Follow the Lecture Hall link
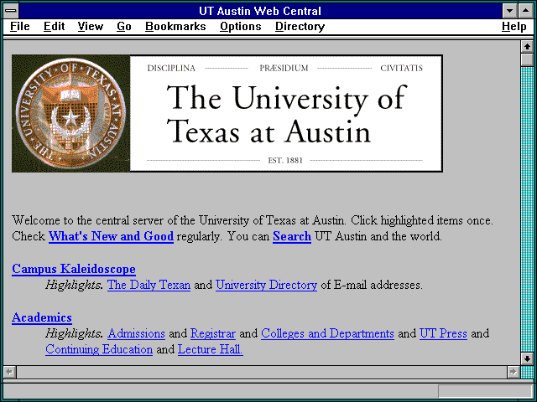The width and height of the screenshot is (537, 402). click(211, 349)
